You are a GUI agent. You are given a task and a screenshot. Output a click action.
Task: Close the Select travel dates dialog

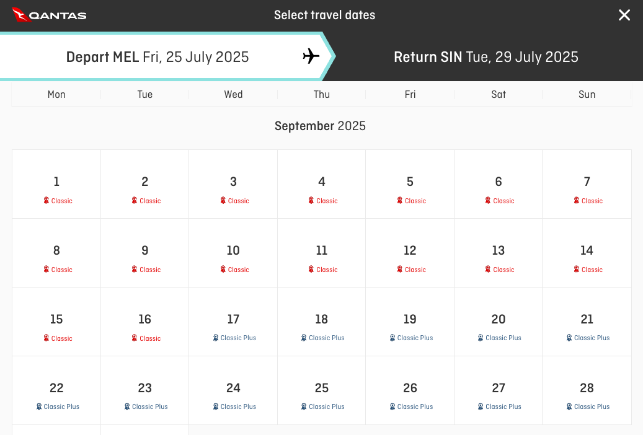(624, 15)
